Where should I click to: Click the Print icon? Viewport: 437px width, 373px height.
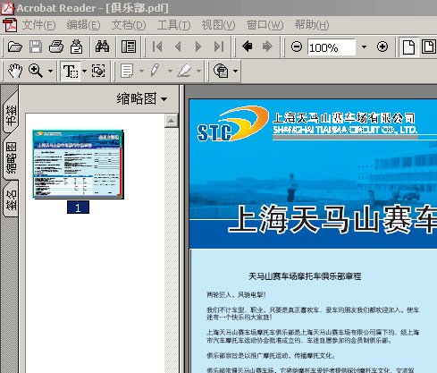[x=56, y=47]
